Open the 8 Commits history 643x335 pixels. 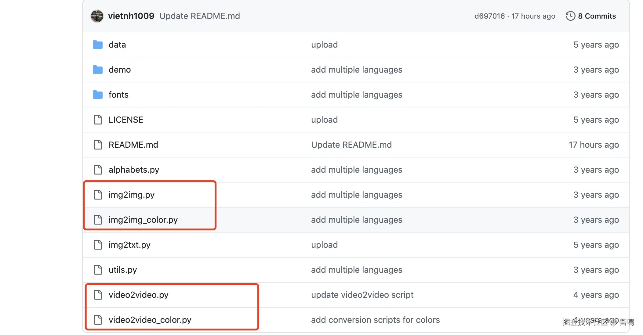(597, 16)
